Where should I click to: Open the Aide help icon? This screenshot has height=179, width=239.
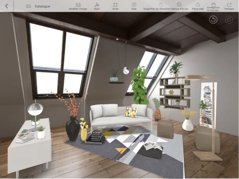pos(134,4)
